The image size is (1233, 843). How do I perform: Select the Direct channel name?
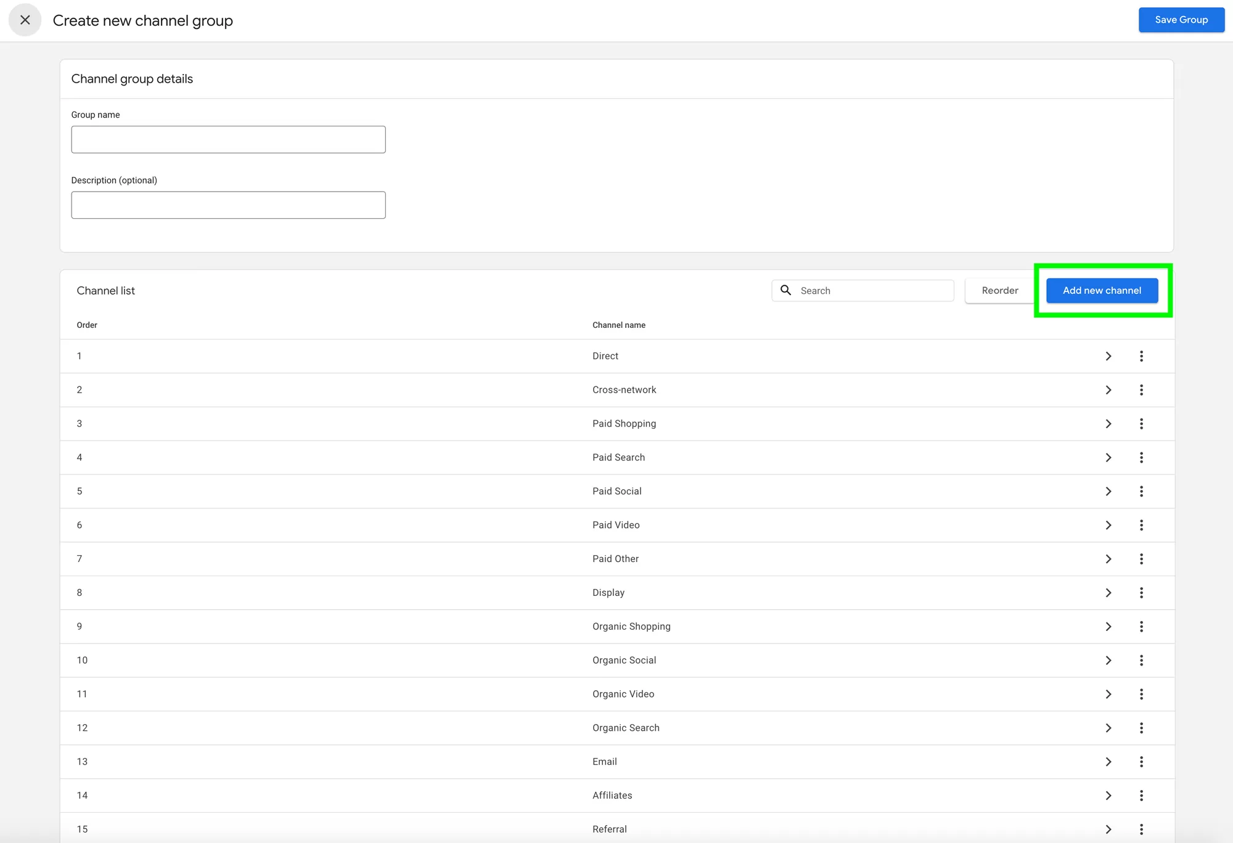(x=605, y=356)
